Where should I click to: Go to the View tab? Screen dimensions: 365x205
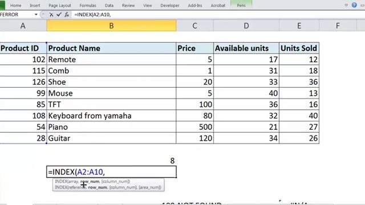(x=147, y=5)
